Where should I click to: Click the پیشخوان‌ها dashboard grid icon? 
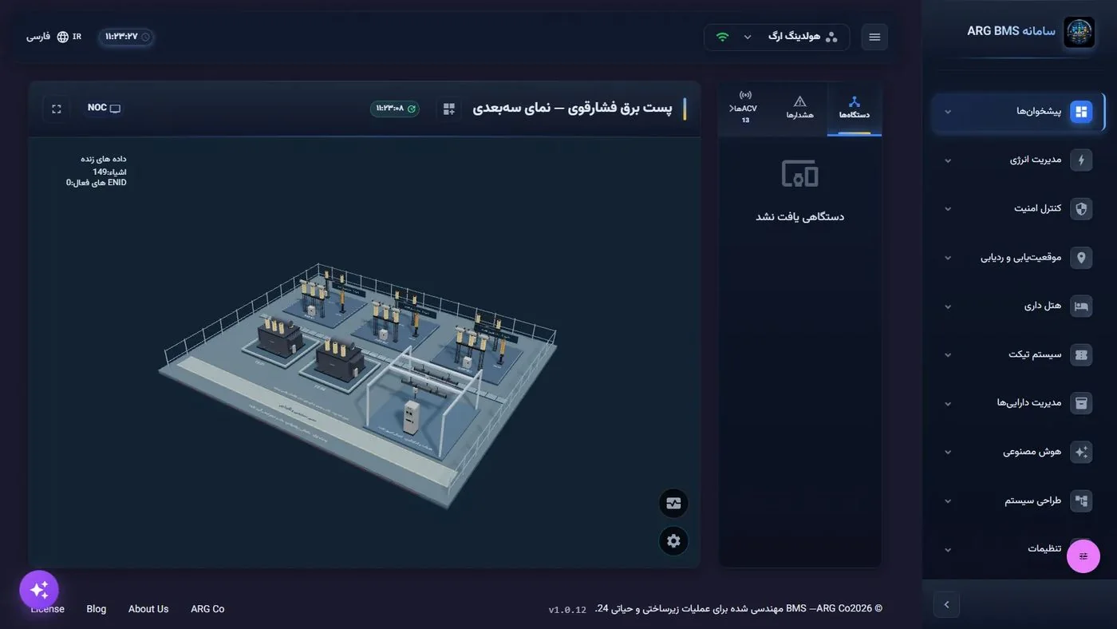coord(1081,112)
